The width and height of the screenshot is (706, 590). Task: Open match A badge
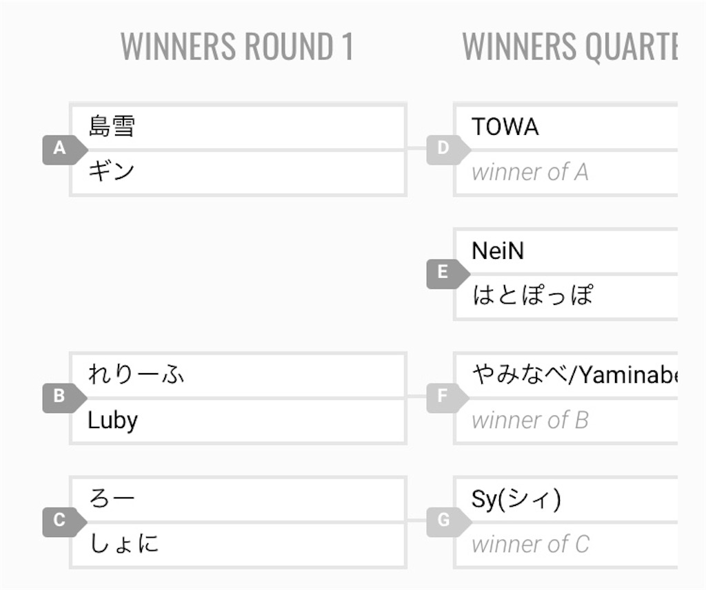pos(64,150)
